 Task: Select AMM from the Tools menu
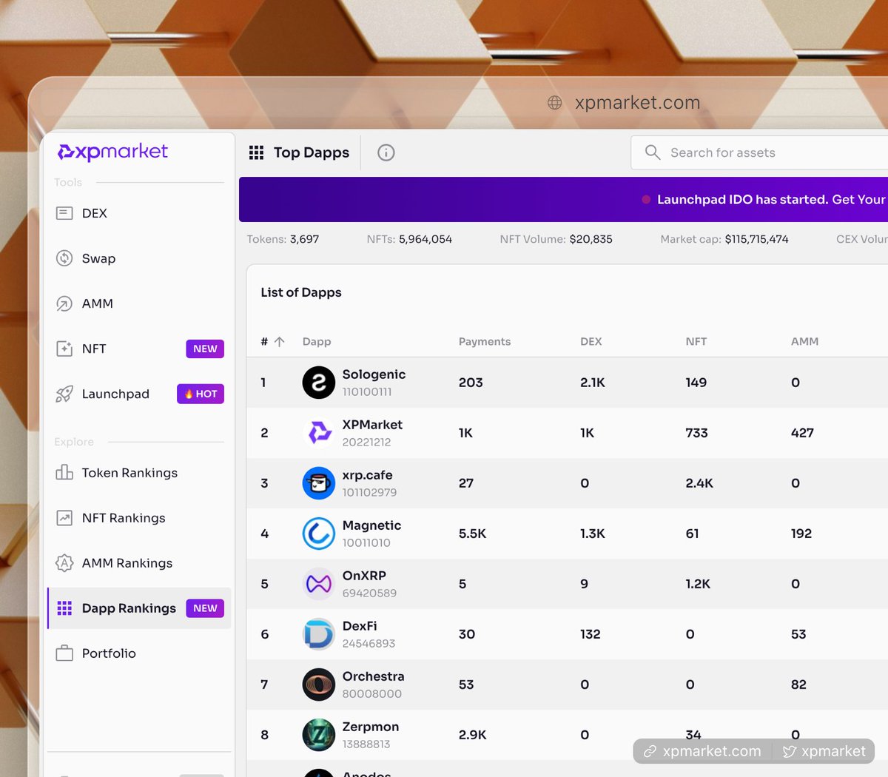point(97,303)
